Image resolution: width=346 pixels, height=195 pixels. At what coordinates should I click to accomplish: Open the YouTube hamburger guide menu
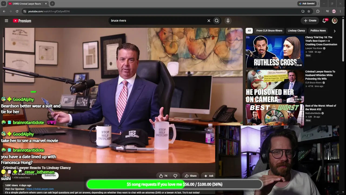[6, 21]
